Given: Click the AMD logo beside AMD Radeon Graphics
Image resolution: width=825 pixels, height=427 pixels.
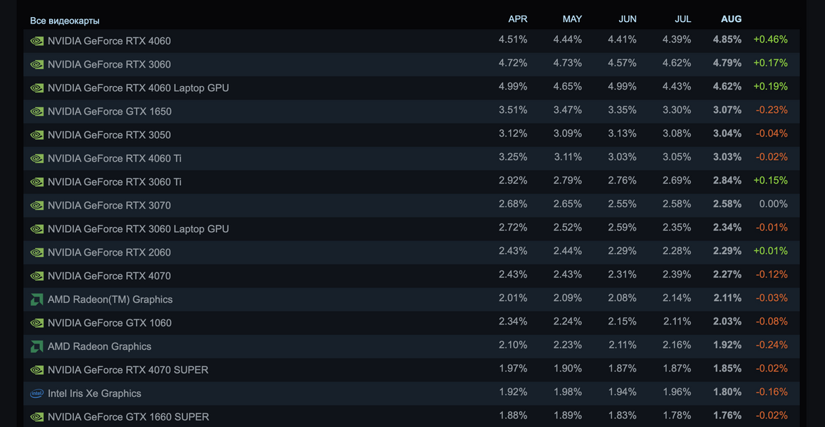Looking at the screenshot, I should [x=37, y=347].
